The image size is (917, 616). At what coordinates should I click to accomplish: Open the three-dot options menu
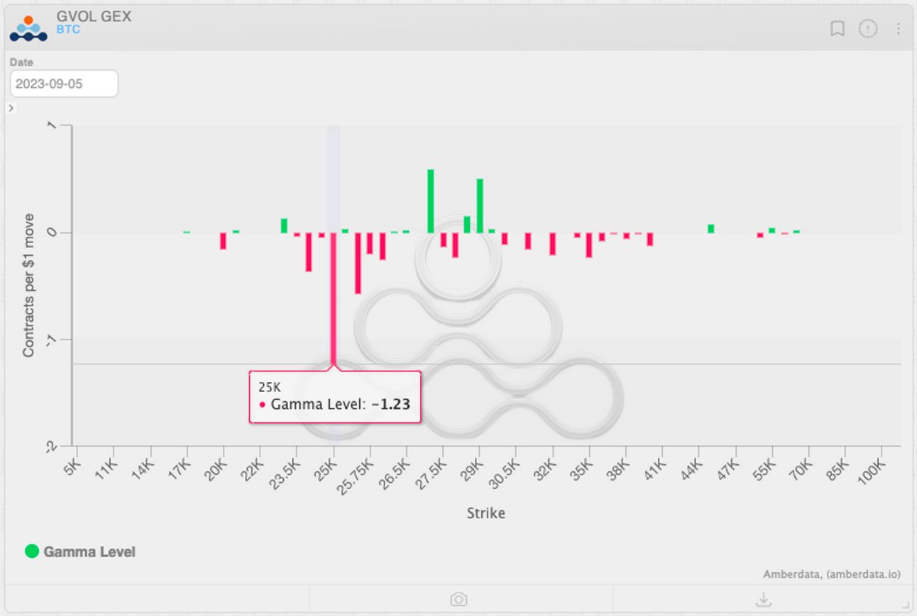(899, 28)
